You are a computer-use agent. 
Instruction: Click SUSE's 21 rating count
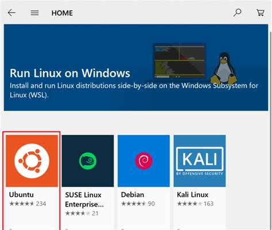point(95,213)
